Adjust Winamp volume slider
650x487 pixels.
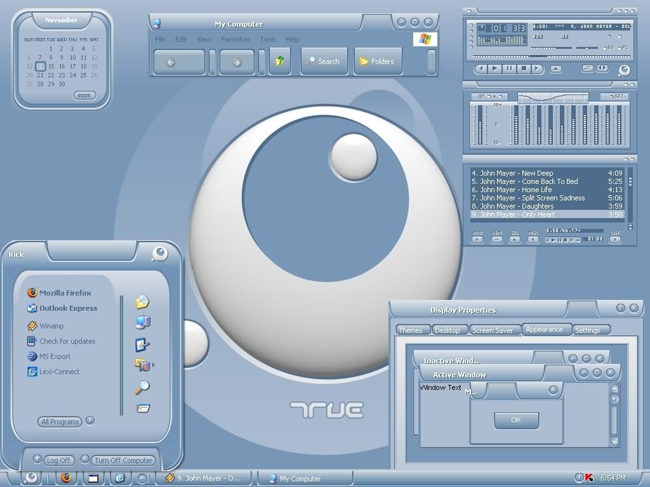(550, 48)
